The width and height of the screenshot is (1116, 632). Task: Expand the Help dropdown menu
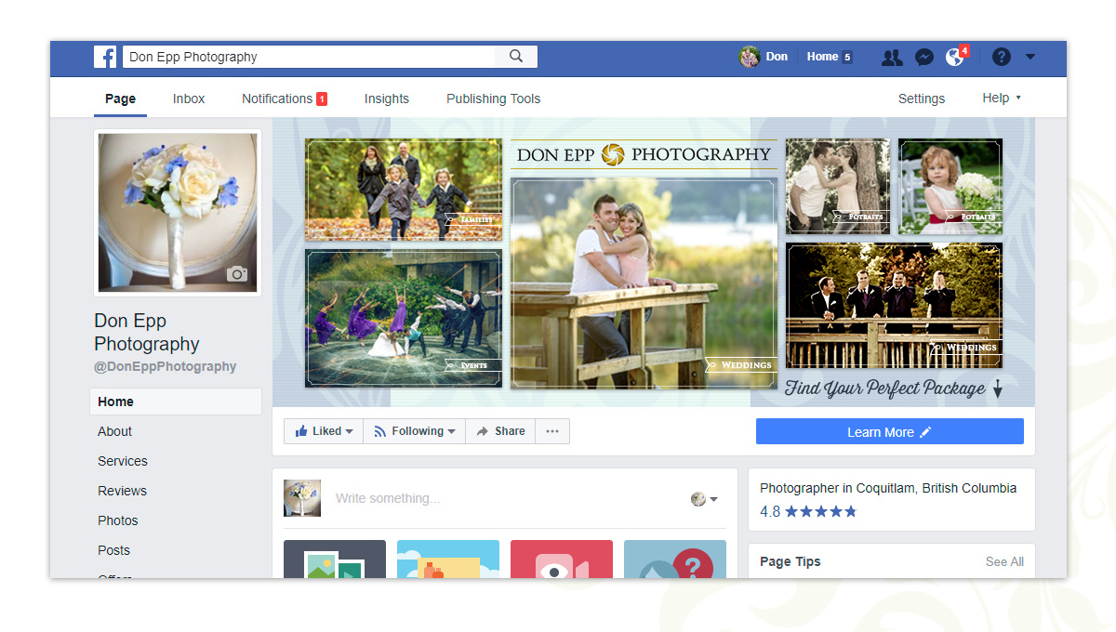pyautogui.click(x=1002, y=98)
